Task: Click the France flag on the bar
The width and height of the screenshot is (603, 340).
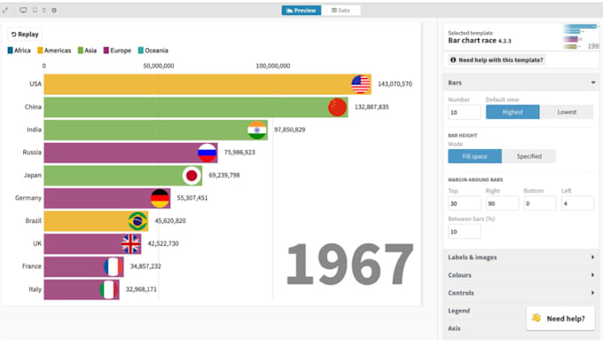Action: coord(114,266)
